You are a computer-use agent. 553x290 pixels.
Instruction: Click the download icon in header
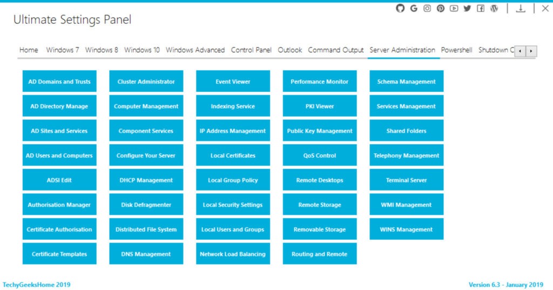click(x=521, y=8)
